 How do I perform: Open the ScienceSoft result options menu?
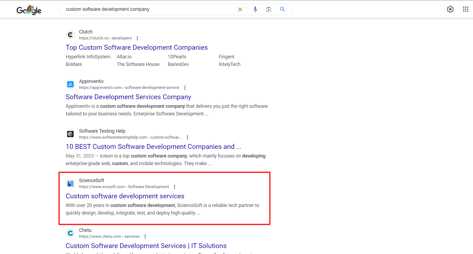pyautogui.click(x=175, y=187)
